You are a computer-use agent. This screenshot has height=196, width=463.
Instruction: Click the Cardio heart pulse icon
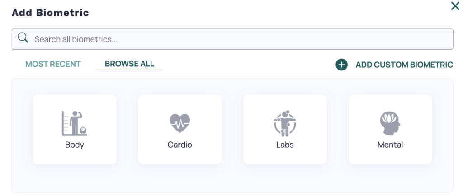[x=180, y=123]
